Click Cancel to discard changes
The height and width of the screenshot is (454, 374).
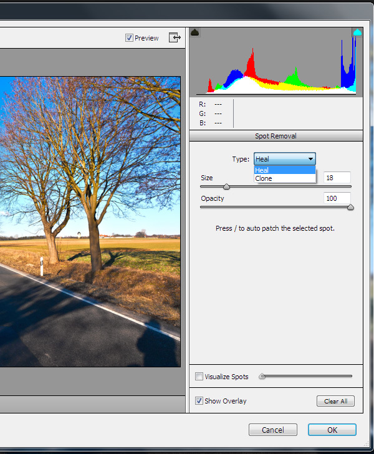tap(272, 430)
